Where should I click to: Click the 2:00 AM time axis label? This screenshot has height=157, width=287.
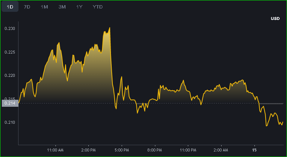click(221, 150)
